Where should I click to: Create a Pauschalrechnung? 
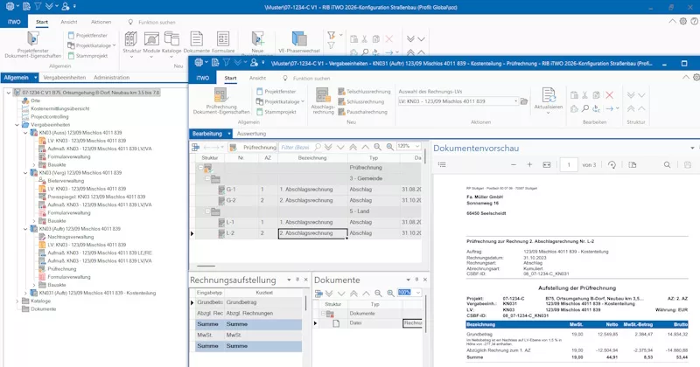pyautogui.click(x=362, y=112)
